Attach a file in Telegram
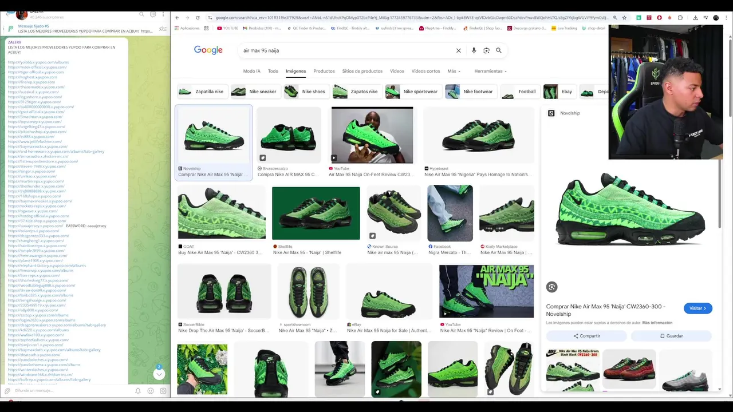 click(7, 391)
